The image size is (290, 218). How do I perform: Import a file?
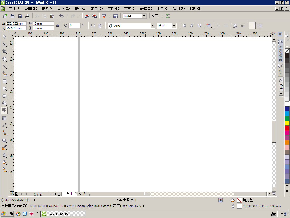click(x=87, y=16)
